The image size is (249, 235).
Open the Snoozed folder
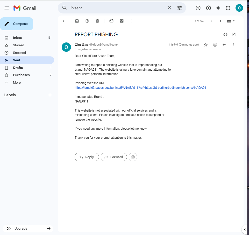pyautogui.click(x=27, y=53)
